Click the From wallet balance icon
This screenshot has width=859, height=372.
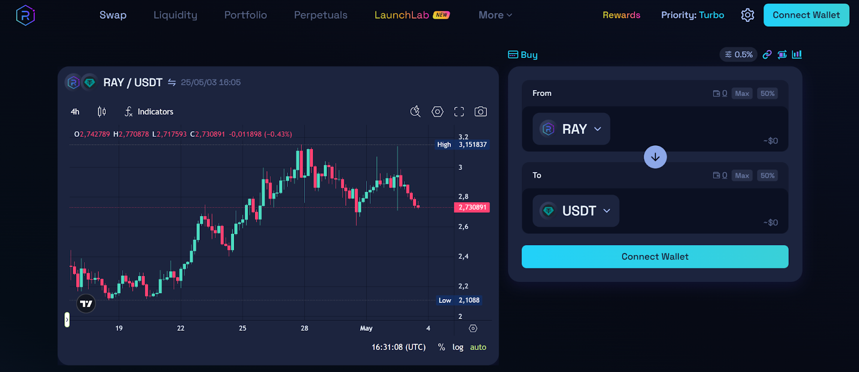pyautogui.click(x=716, y=93)
